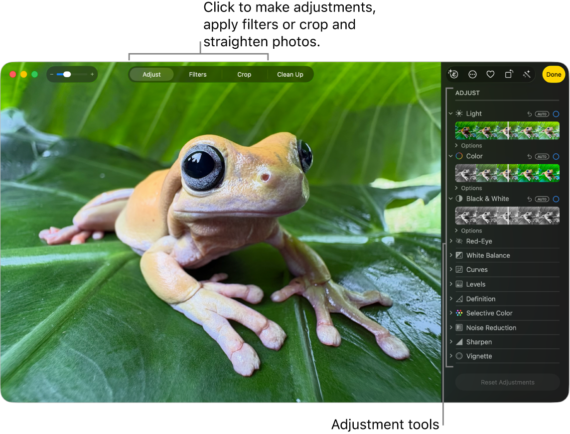Switch to the Crop tab
570x434 pixels.
coord(244,74)
